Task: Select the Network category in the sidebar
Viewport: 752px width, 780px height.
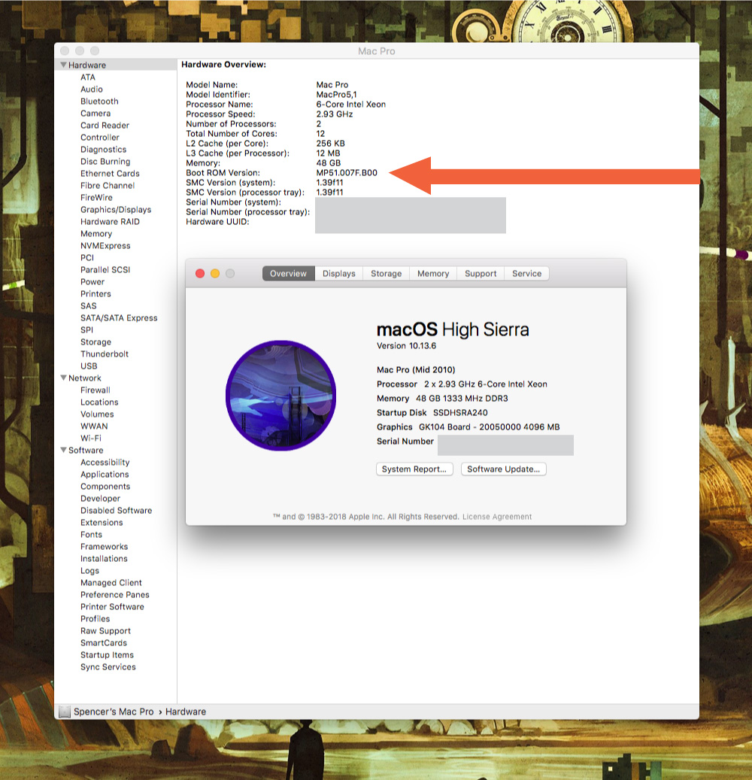Action: [x=84, y=378]
